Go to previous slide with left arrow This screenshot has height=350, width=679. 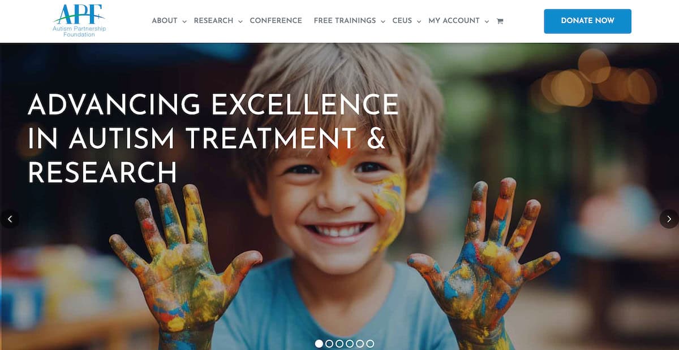tap(10, 219)
